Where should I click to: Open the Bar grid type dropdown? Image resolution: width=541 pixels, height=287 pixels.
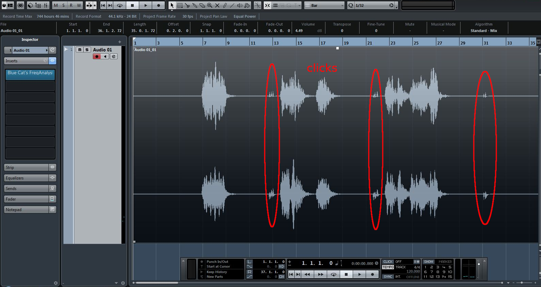point(324,5)
